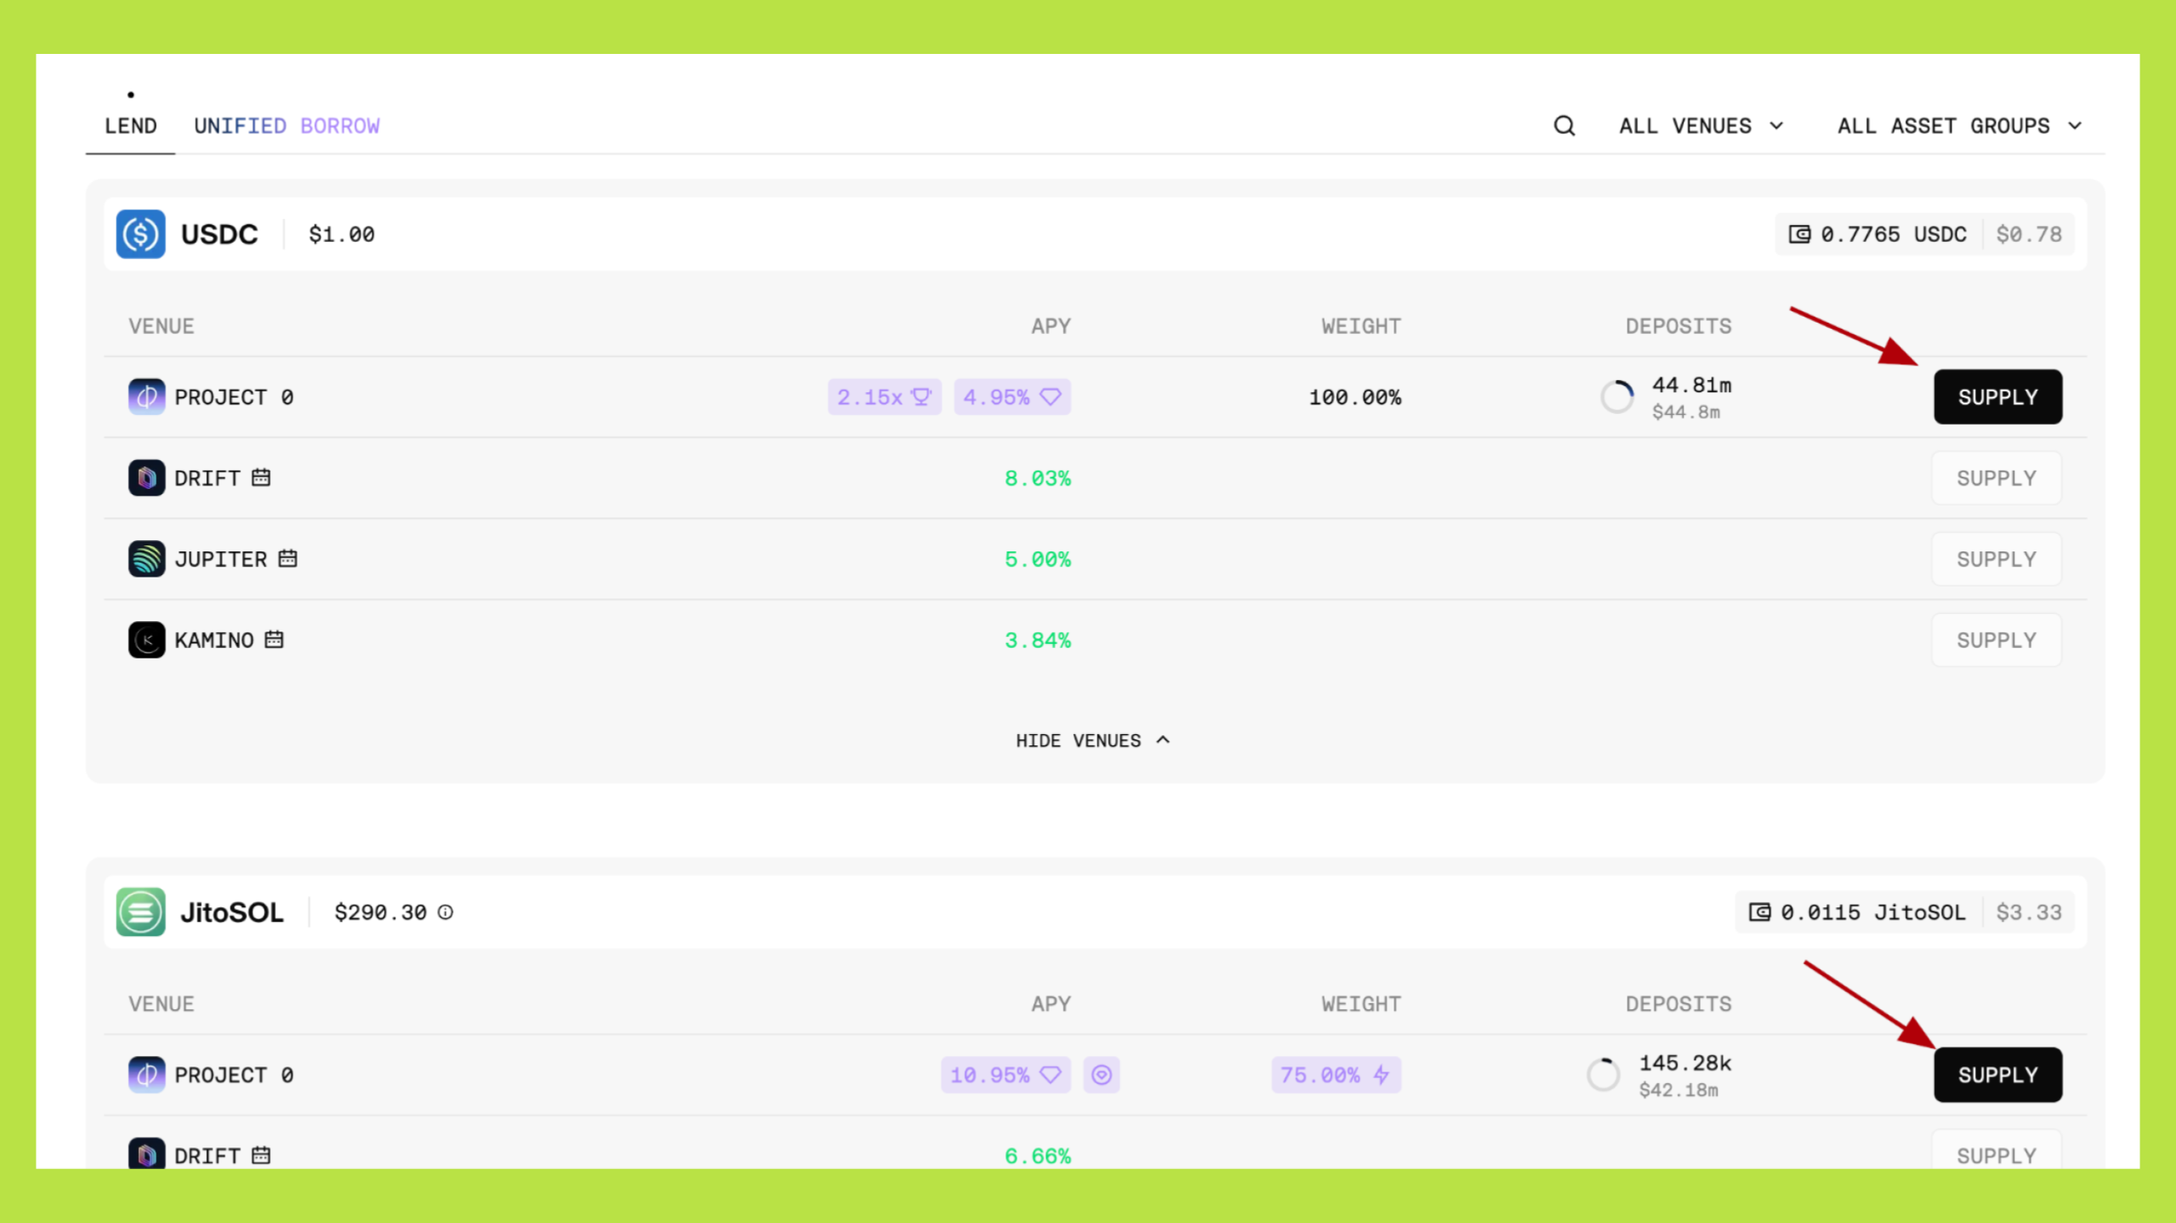2176x1223 pixels.
Task: Click the USDC deposits progress ring
Action: 1617,398
